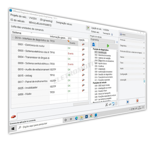The width and height of the screenshot is (155, 142).
Task: Click the info icon beside Engineering dropdown
Action: pyautogui.click(x=117, y=42)
